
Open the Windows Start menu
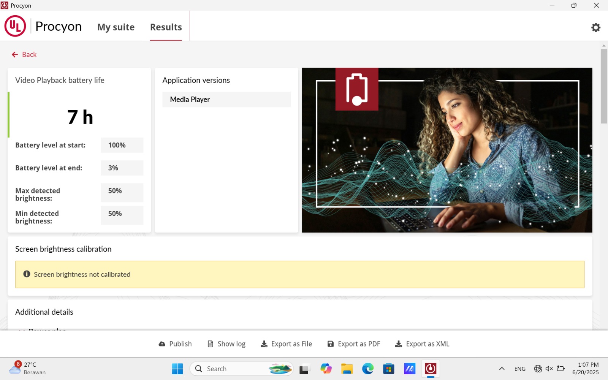pyautogui.click(x=177, y=369)
